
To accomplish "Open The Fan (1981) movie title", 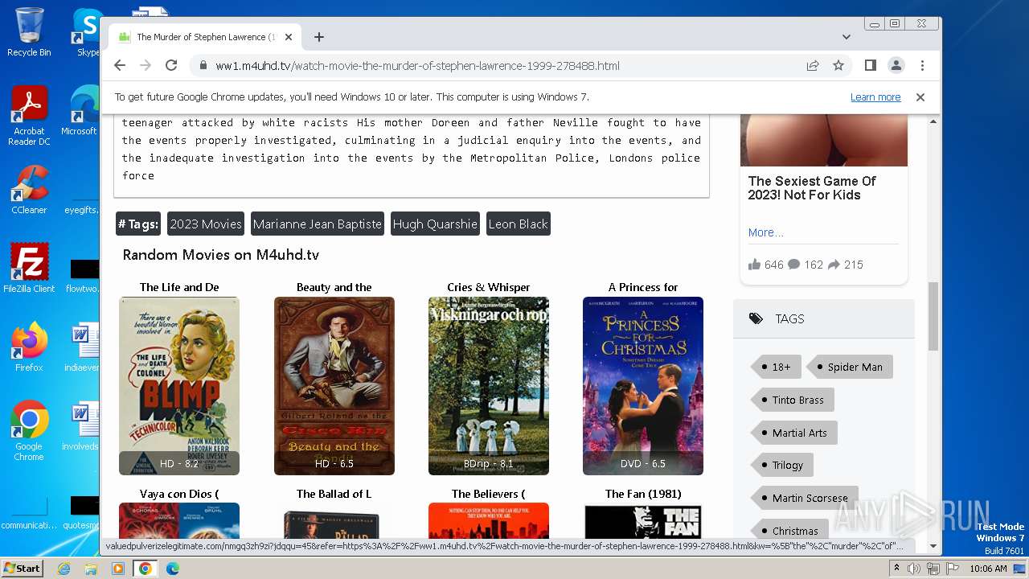I will click(x=643, y=494).
